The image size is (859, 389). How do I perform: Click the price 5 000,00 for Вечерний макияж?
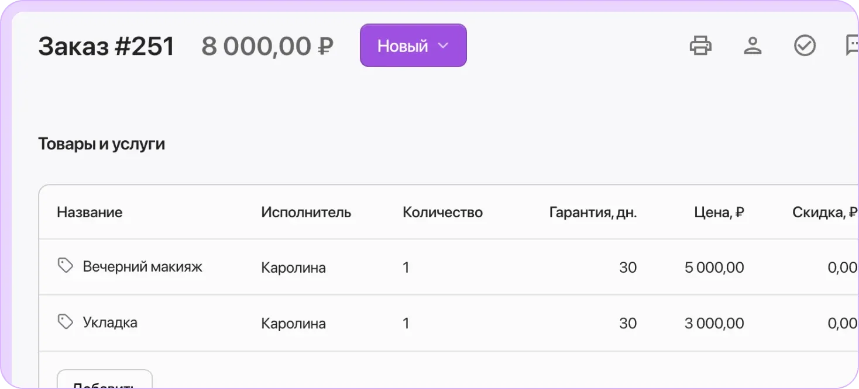[715, 266]
